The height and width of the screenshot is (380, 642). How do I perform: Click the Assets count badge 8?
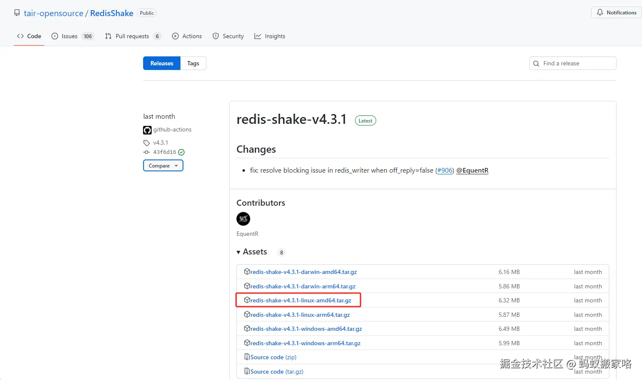[282, 252]
